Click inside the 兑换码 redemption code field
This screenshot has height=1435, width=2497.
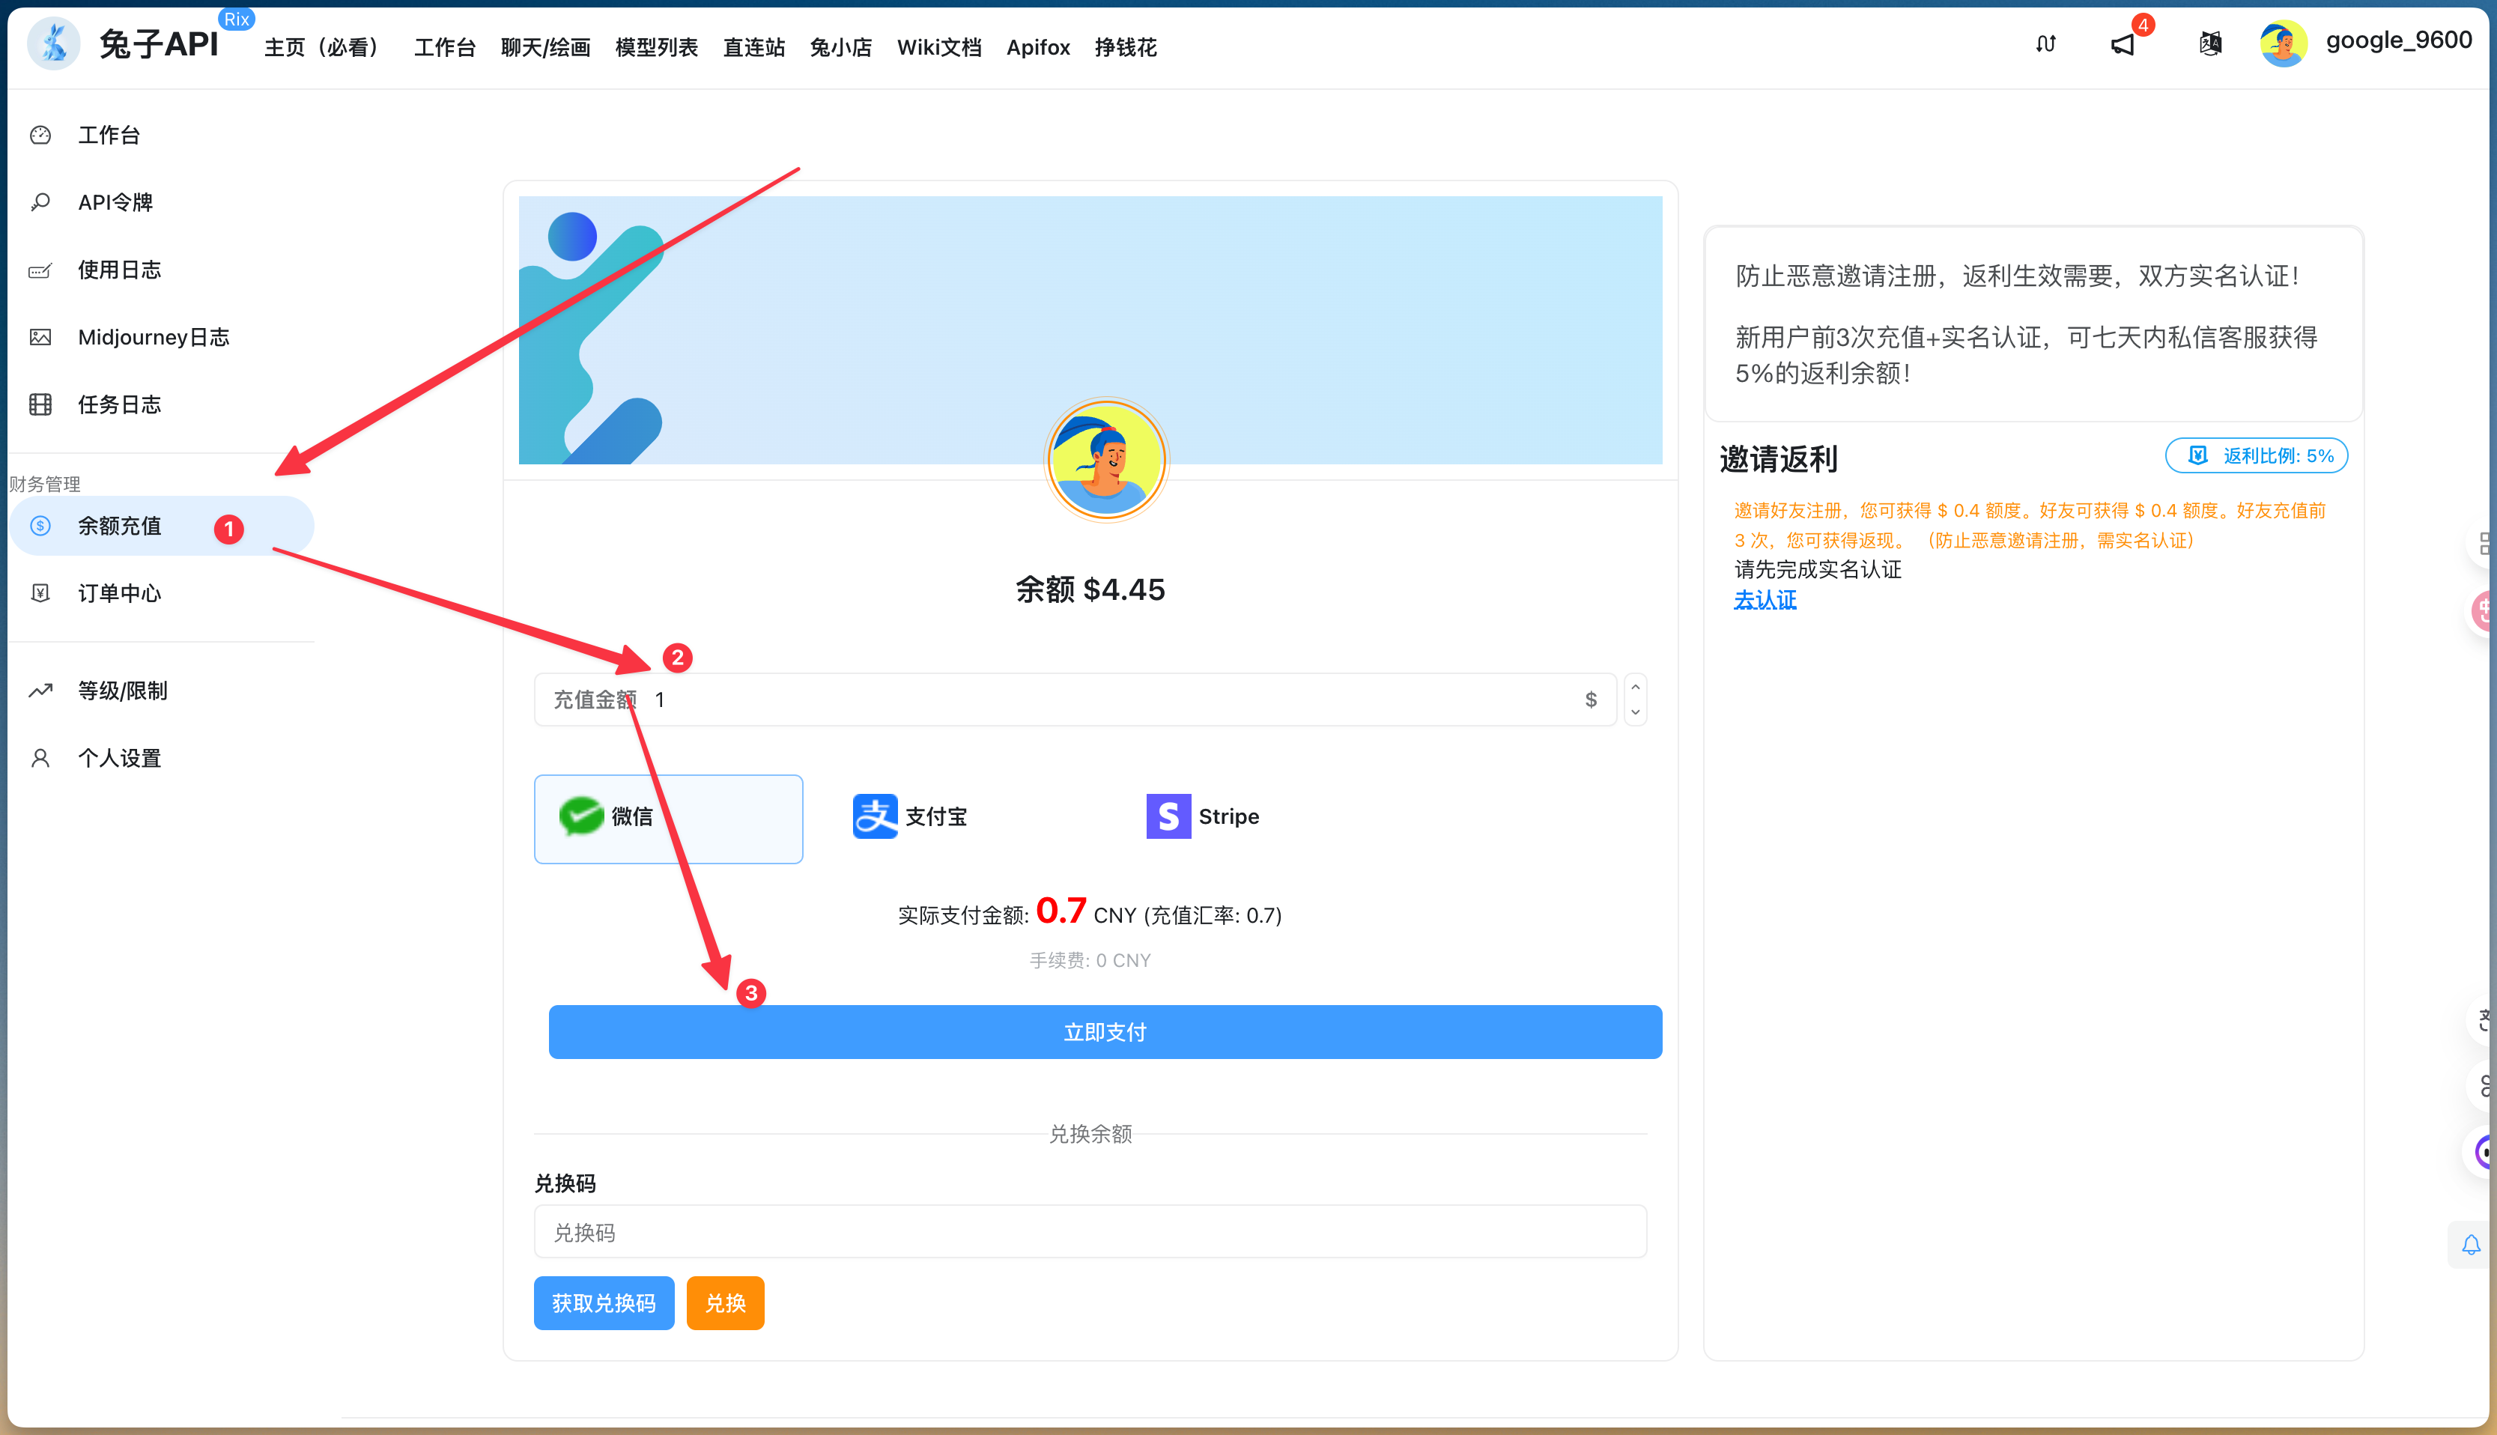[1089, 1231]
